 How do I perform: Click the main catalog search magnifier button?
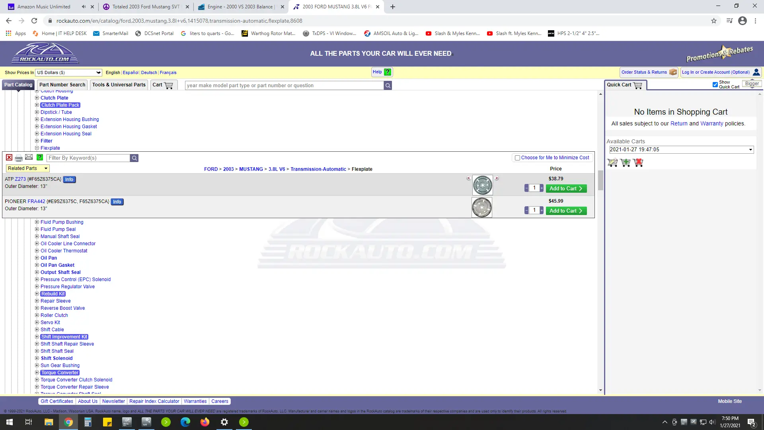(x=388, y=85)
